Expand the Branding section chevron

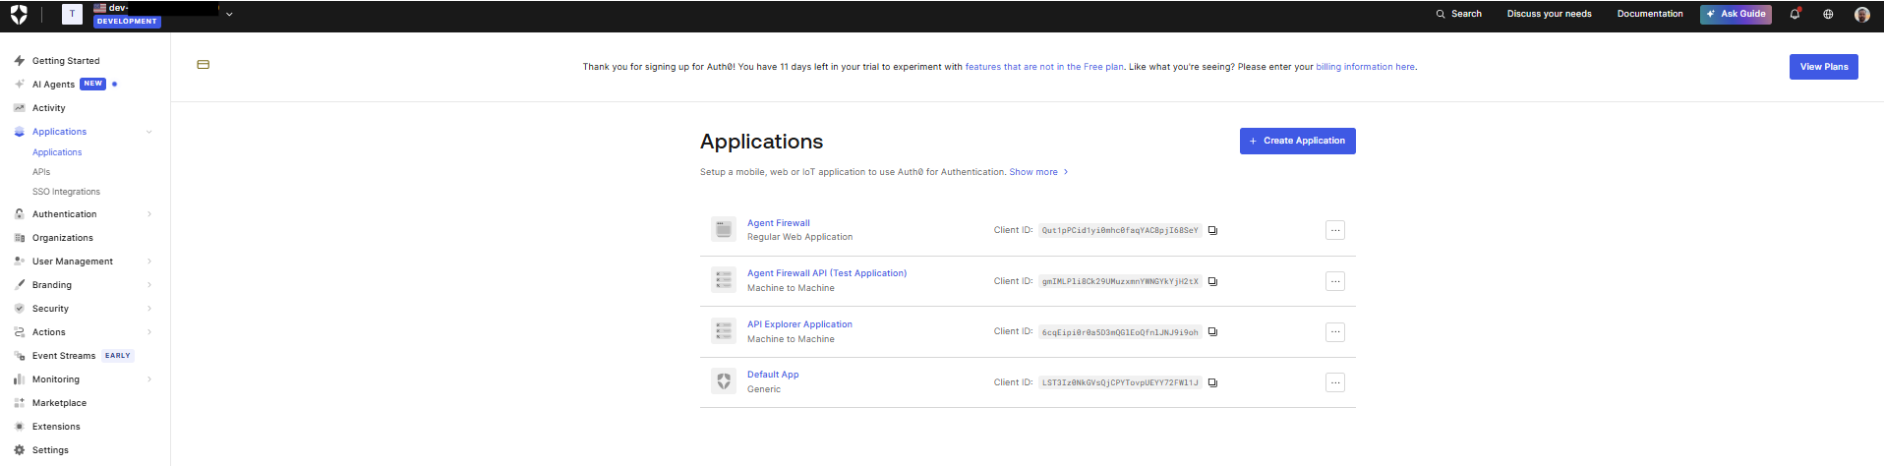click(149, 285)
